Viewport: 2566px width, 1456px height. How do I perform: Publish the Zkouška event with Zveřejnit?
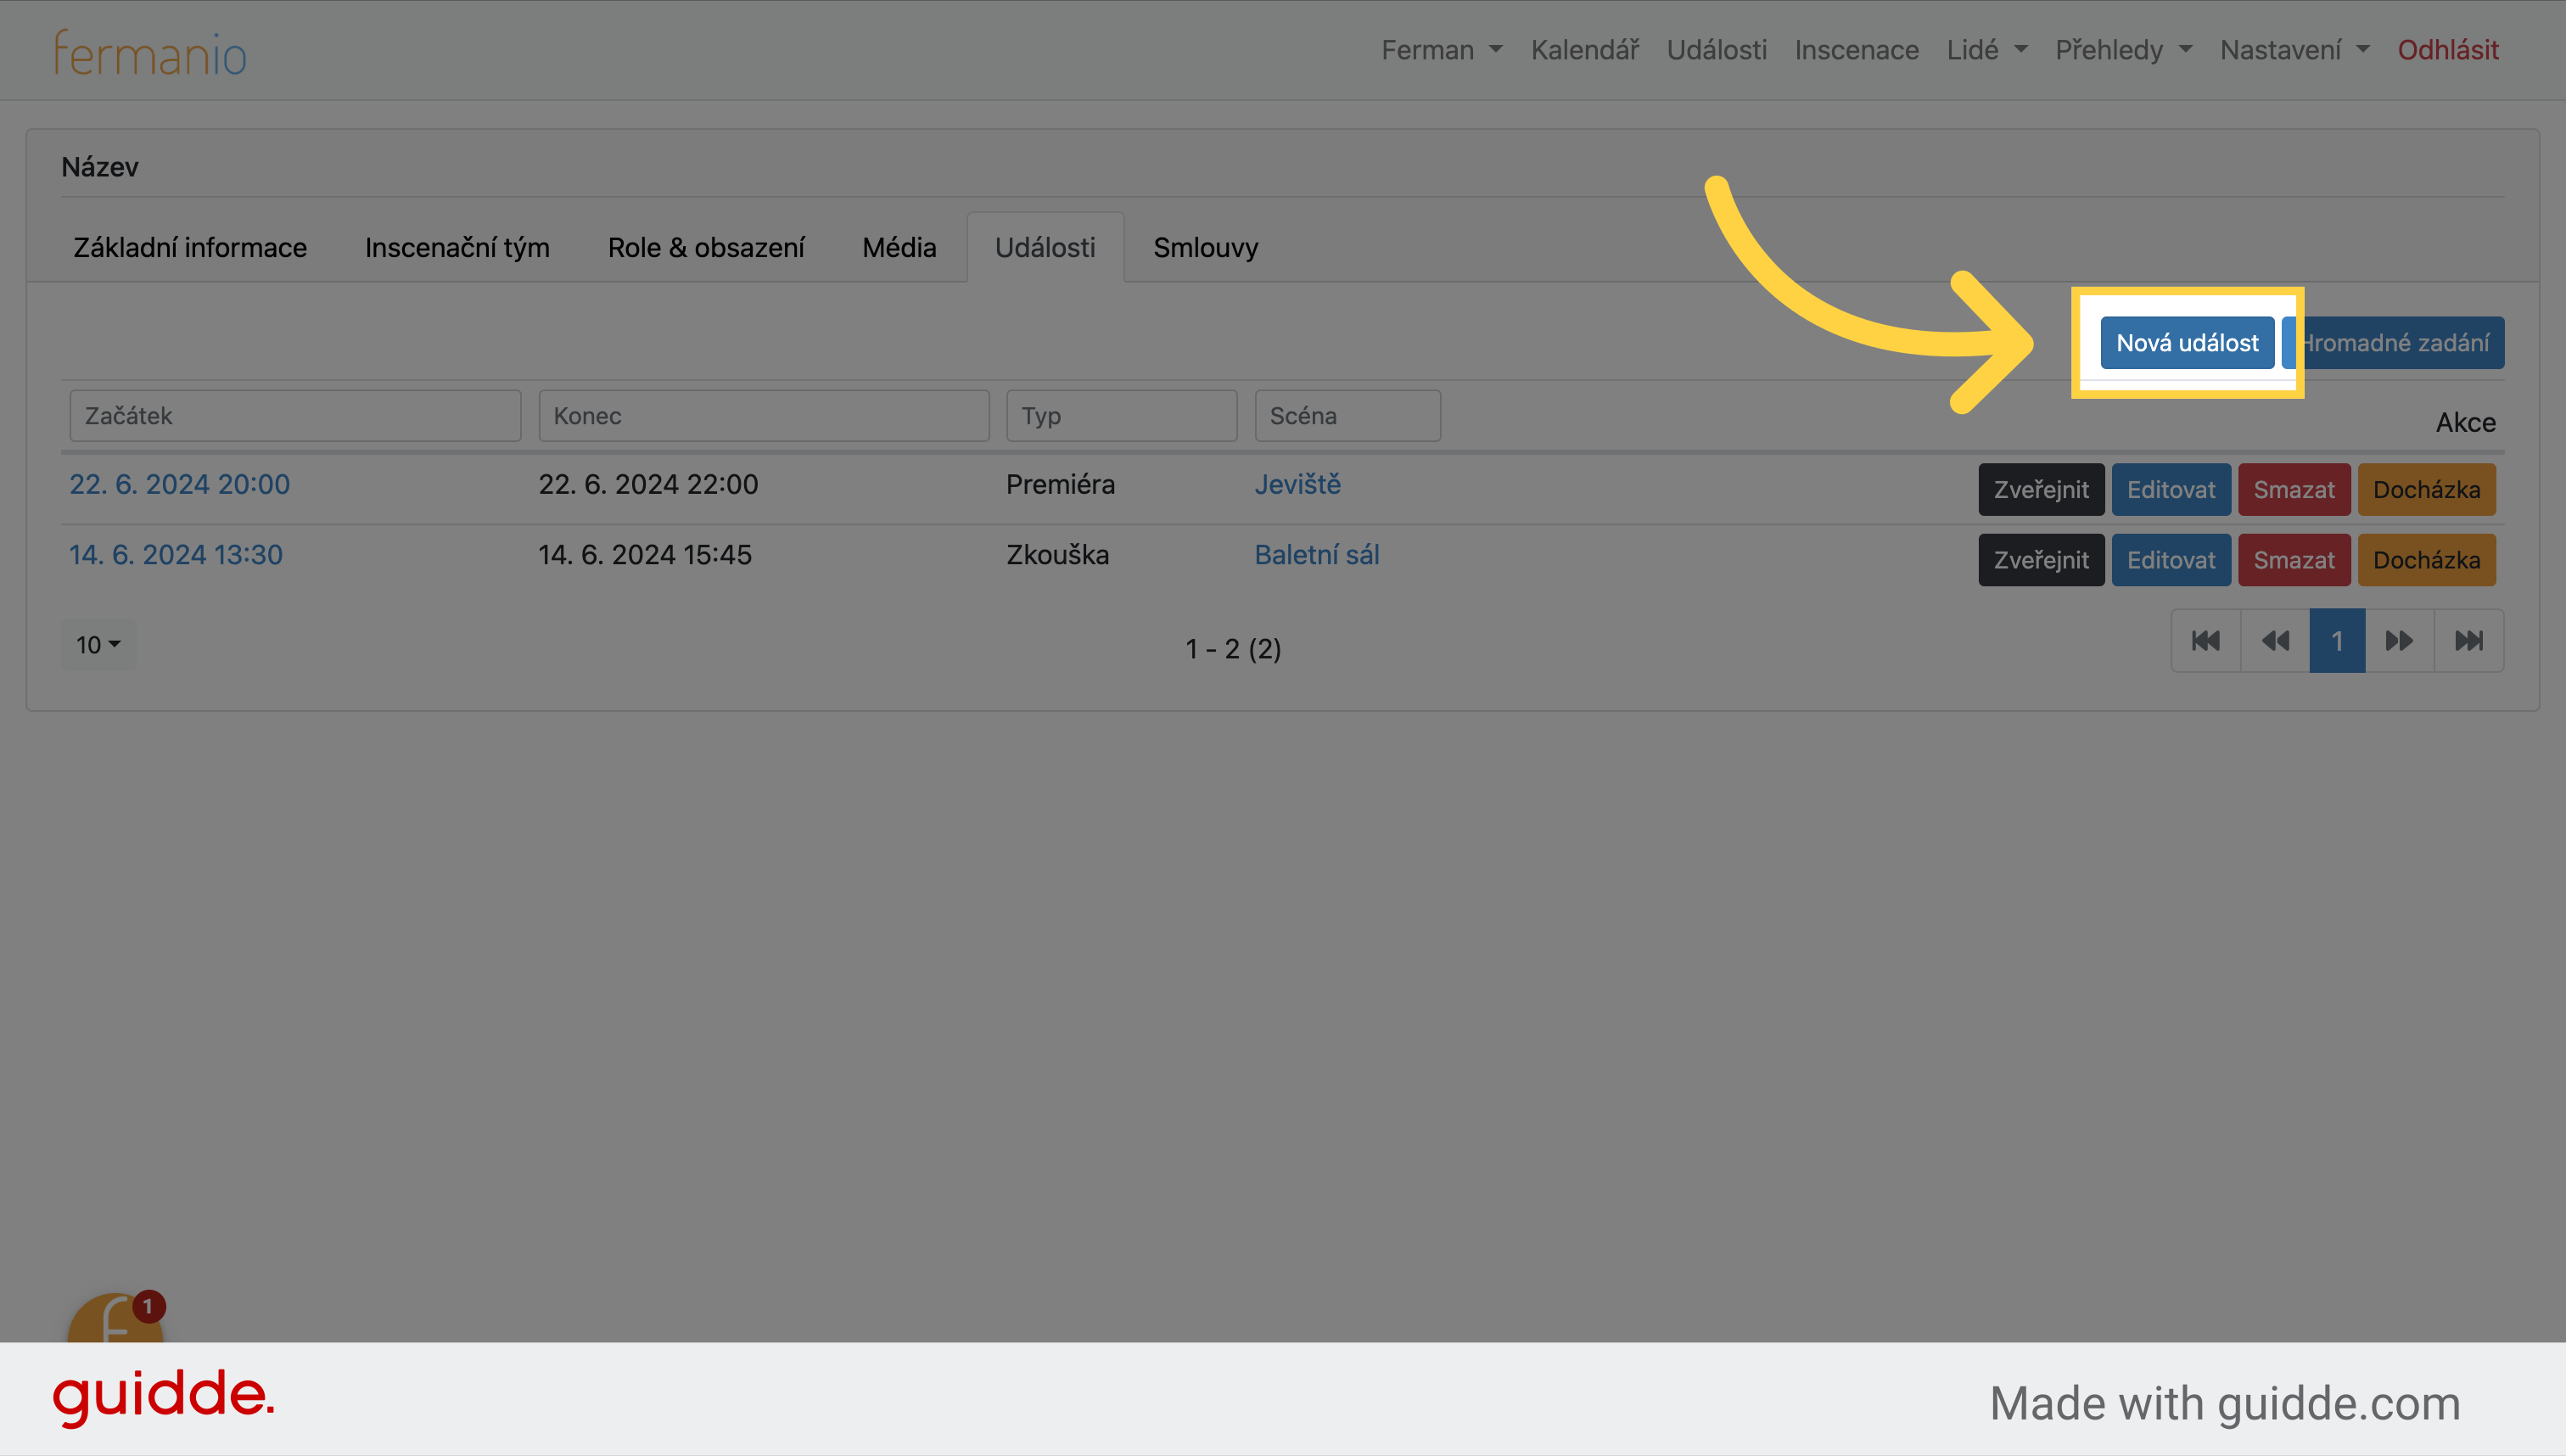2041,560
